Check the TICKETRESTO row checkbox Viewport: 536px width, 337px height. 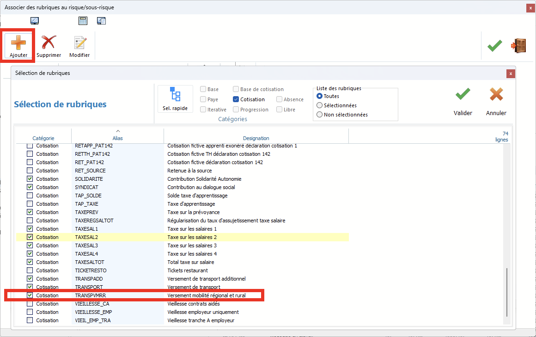30,270
